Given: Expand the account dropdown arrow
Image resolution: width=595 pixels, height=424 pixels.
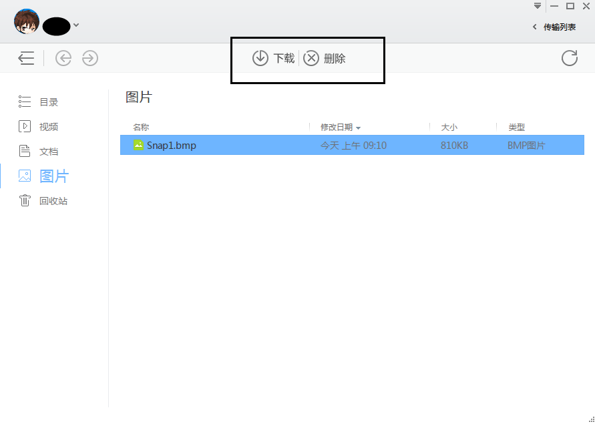Looking at the screenshot, I should 76,25.
